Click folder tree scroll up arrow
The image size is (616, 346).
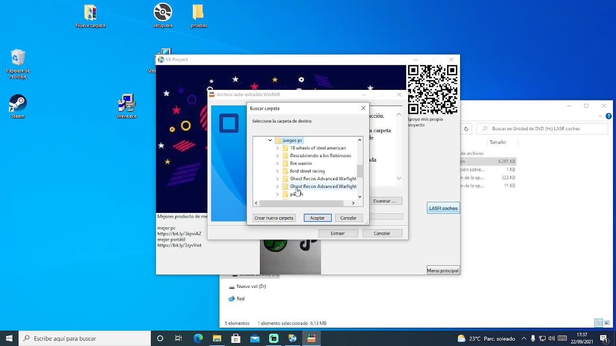pyautogui.click(x=359, y=140)
